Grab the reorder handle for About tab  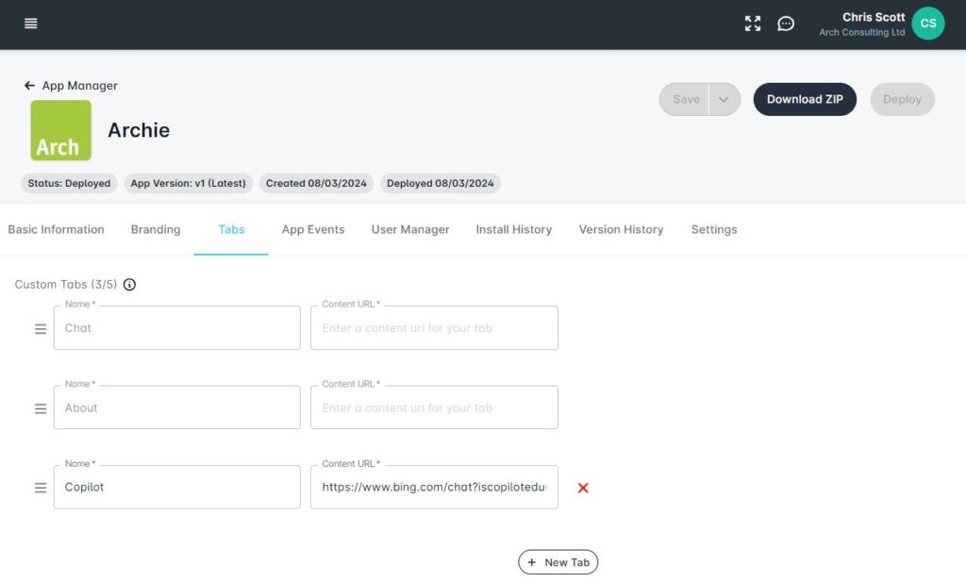[40, 408]
